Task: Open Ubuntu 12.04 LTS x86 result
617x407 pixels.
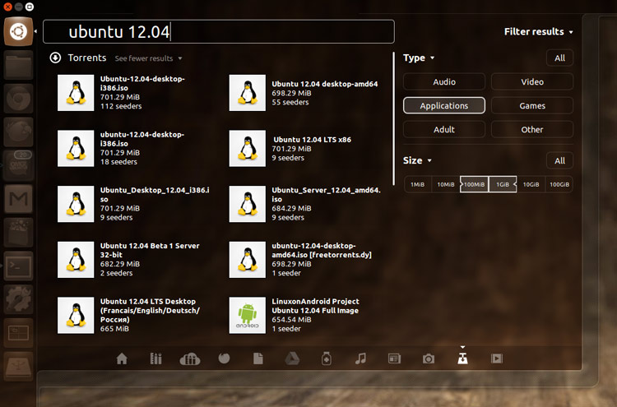Action: [305, 148]
